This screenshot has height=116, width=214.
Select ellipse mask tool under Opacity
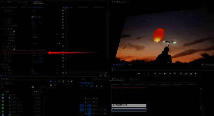6,31
